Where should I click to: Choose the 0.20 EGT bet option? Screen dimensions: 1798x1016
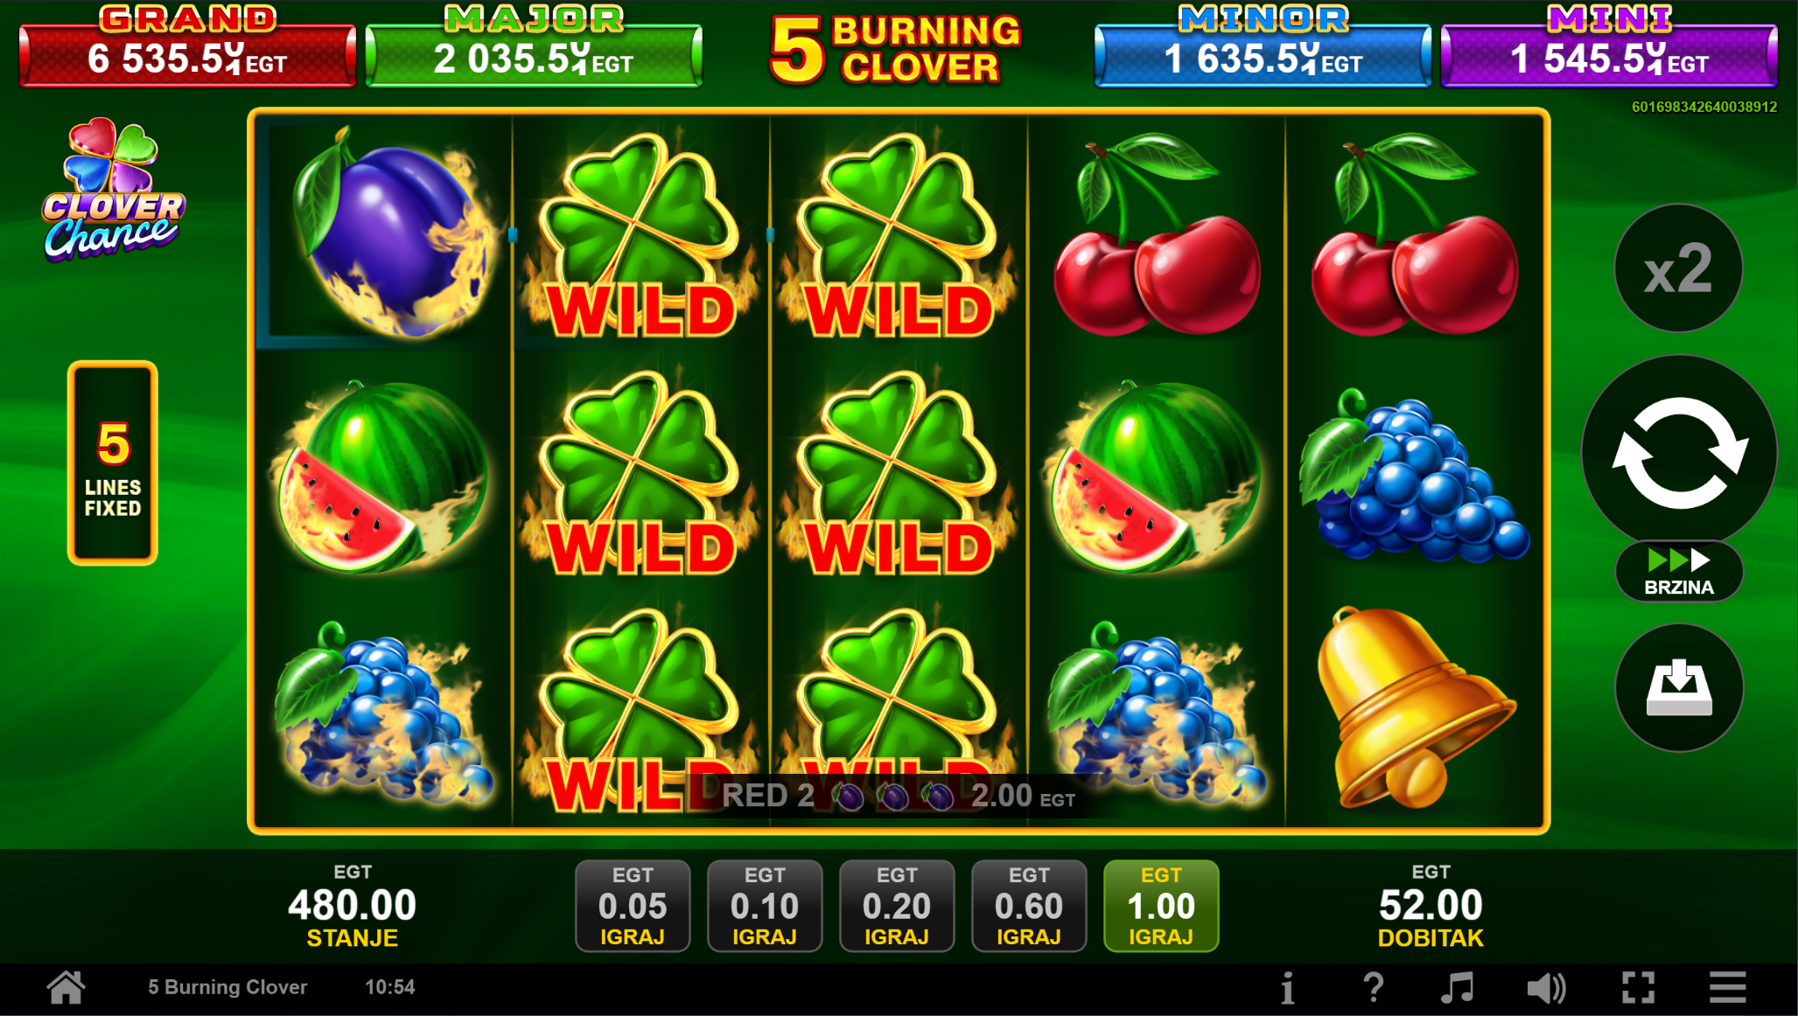click(x=897, y=907)
